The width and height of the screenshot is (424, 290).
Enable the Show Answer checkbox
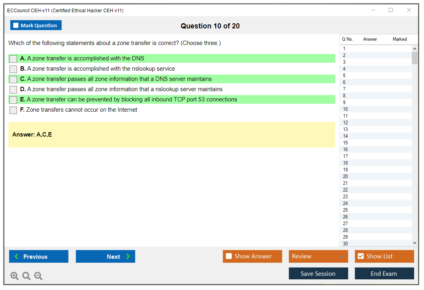[229, 256]
